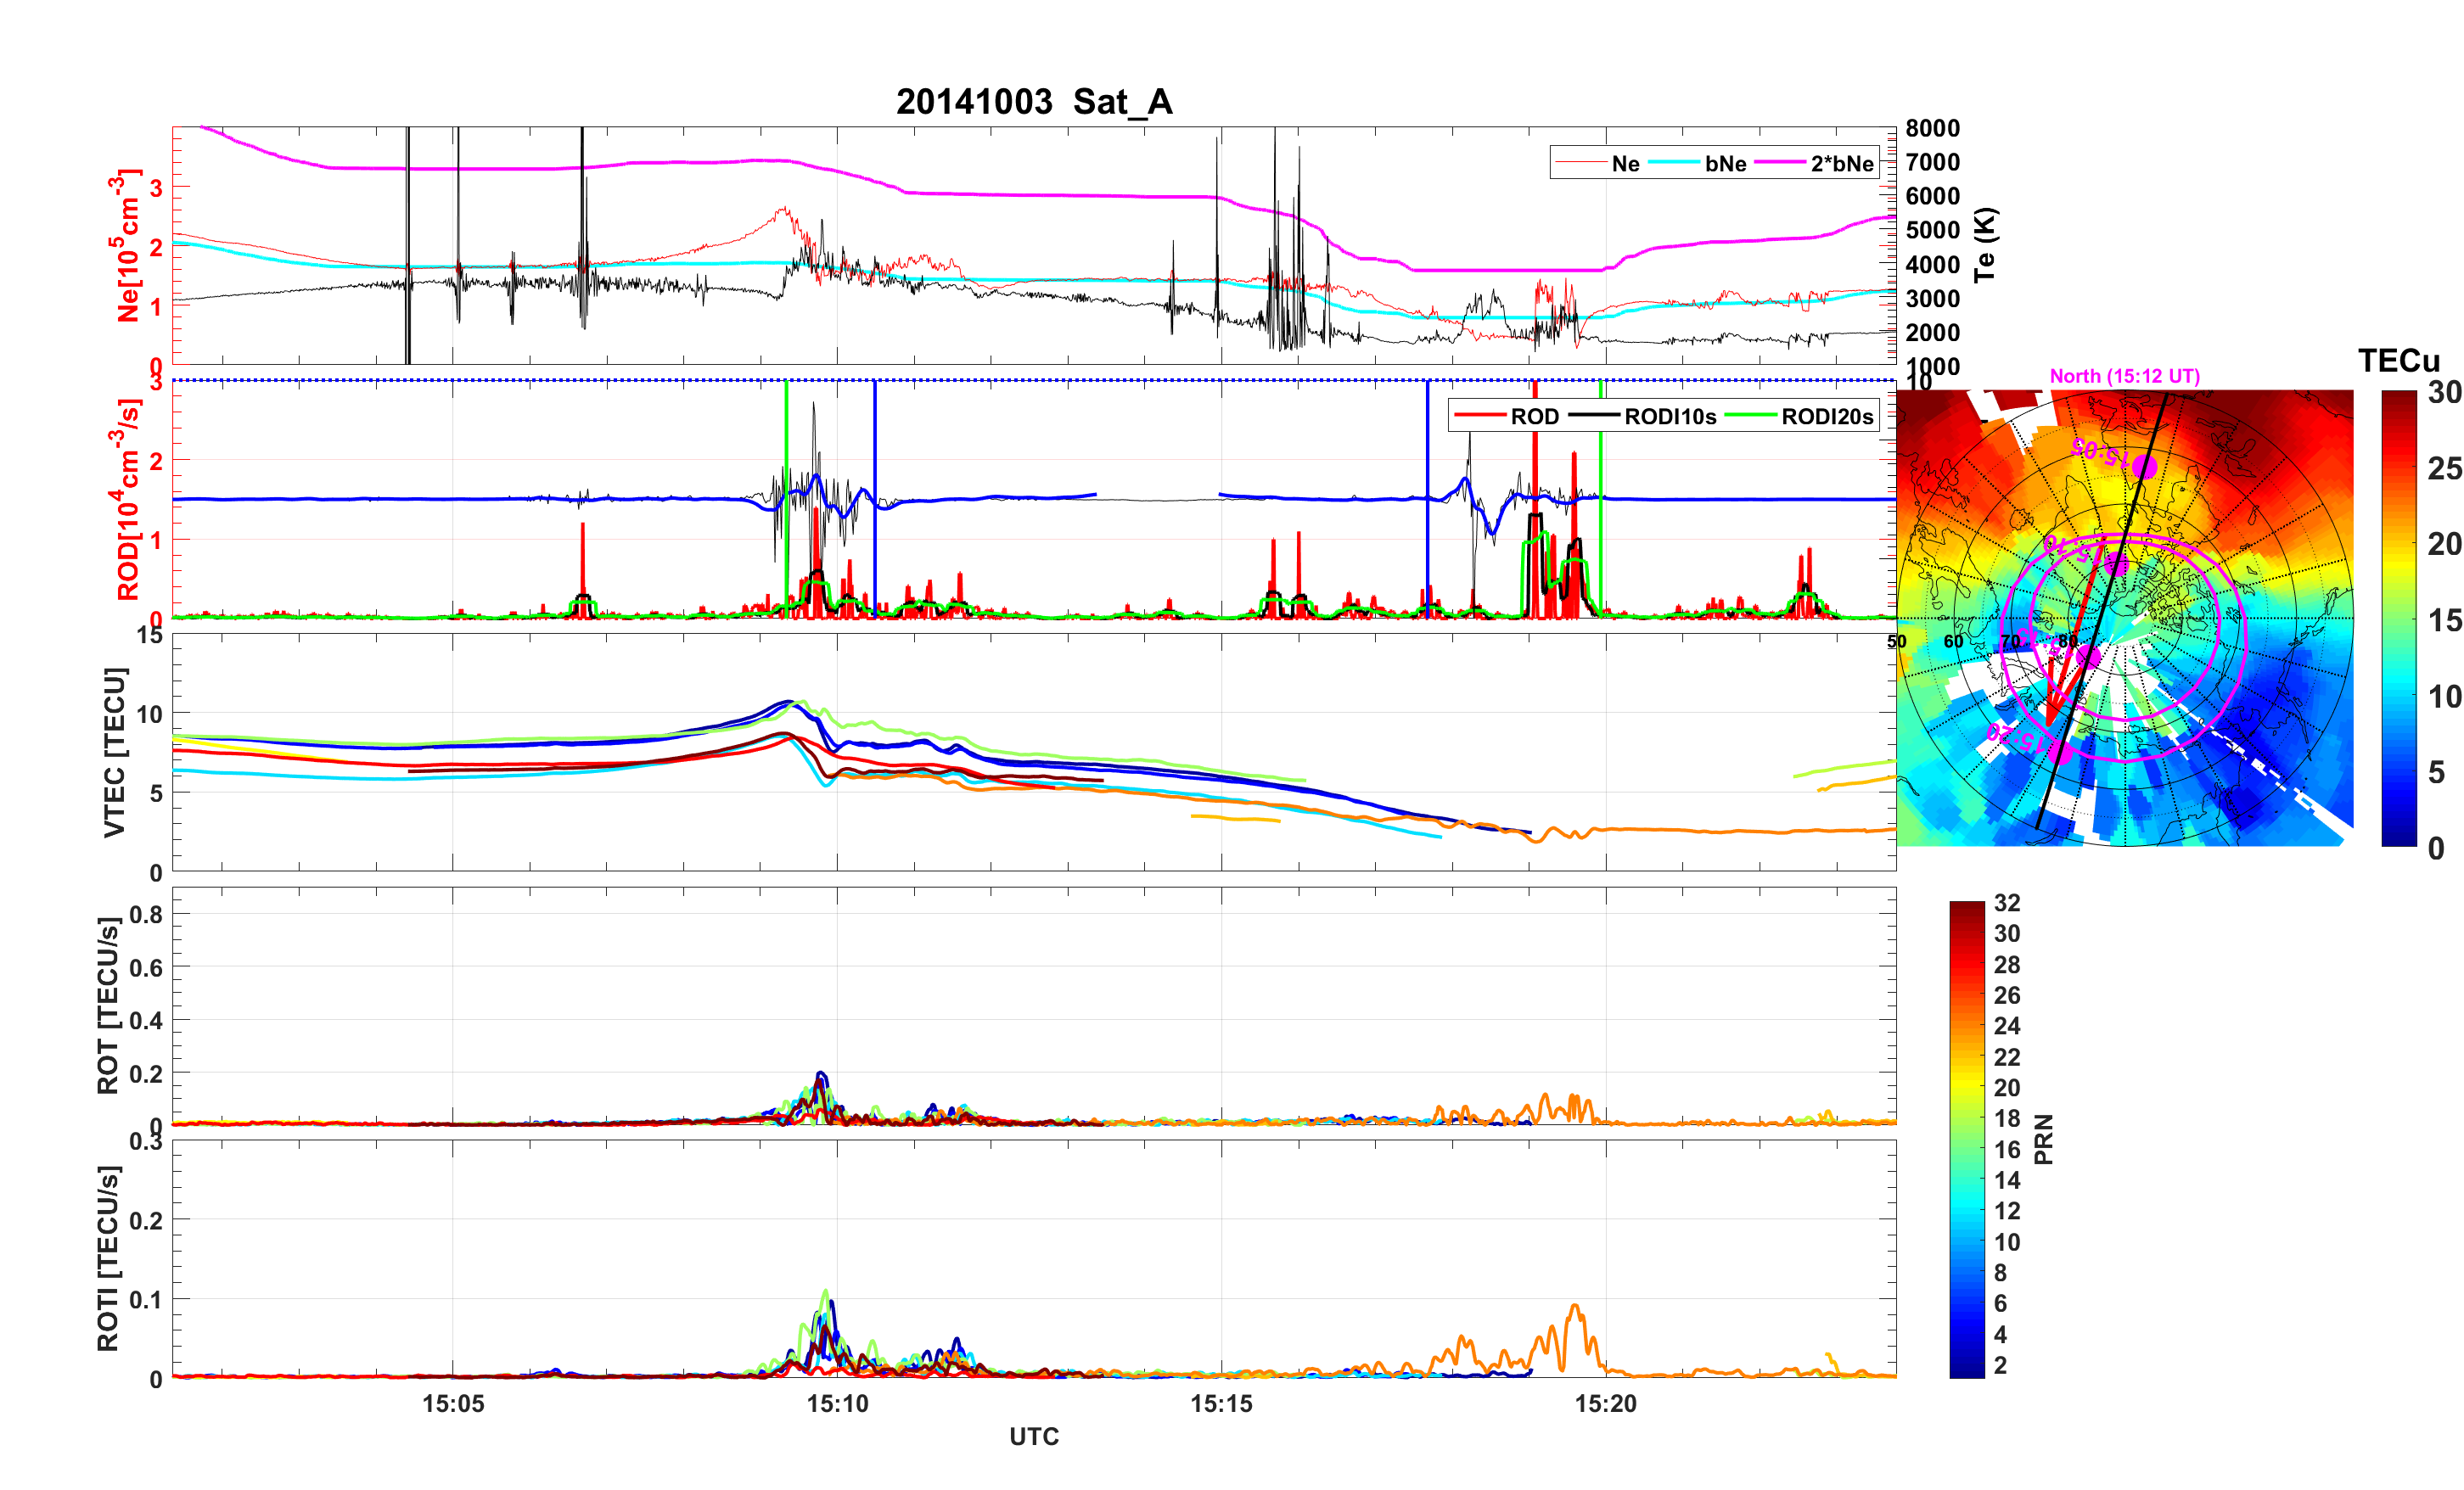Click the orange ROTI peak near 15:20
The image size is (2464, 1490).
pyautogui.click(x=1575, y=1306)
